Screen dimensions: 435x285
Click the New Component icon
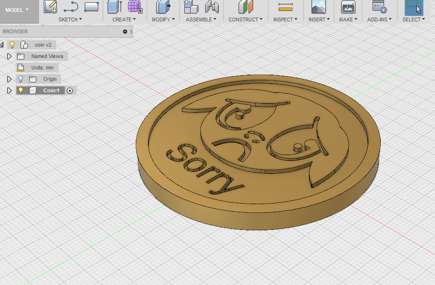[x=191, y=7]
